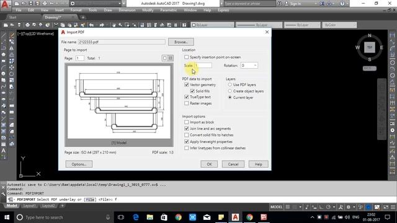The image size is (397, 223).
Task: Click the Options... button
Action: coord(79,164)
